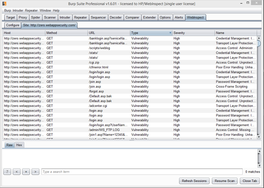Image resolution: width=264 pixels, height=188 pixels.
Task: Open the Repeater menu in menu bar
Action: click(31, 10)
